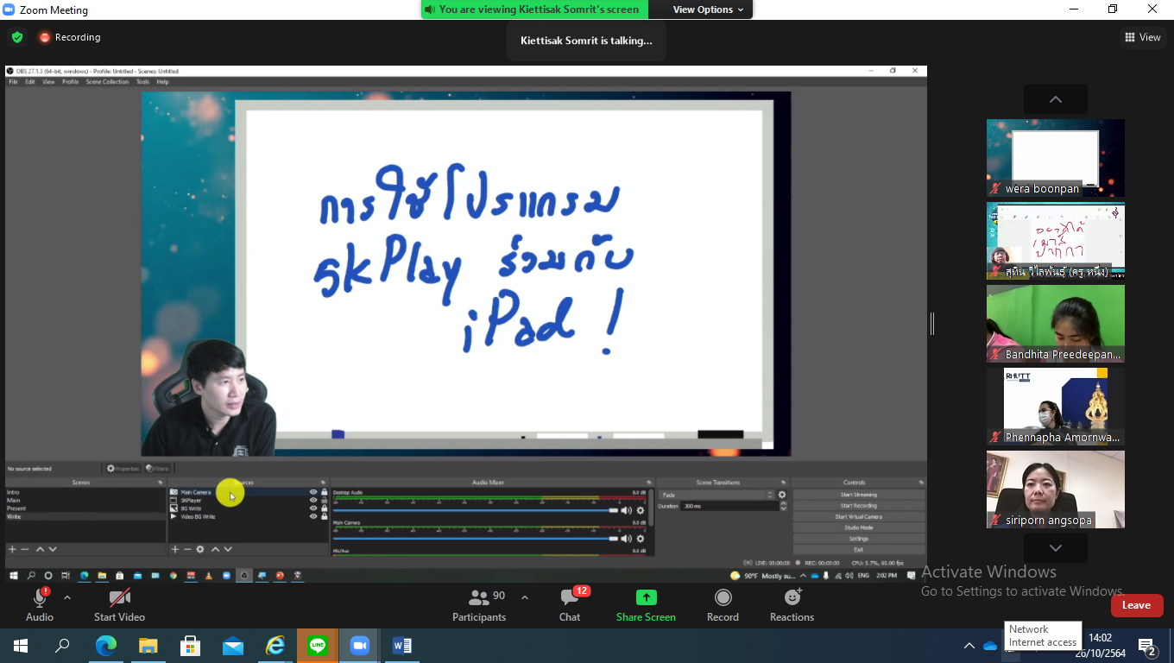The width and height of the screenshot is (1174, 663).
Task: Select the Intro scene in Scenes list
Action: pos(85,492)
